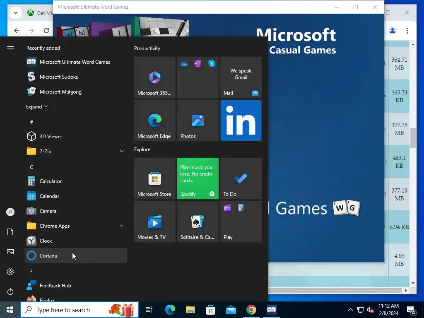This screenshot has width=424, height=318.
Task: Launch the Movies & TV tile
Action: click(x=155, y=222)
